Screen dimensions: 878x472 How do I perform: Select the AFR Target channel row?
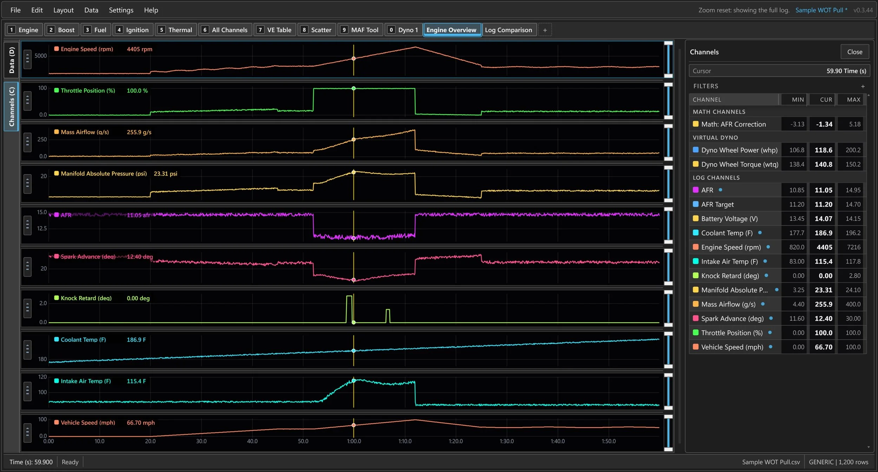coord(777,204)
